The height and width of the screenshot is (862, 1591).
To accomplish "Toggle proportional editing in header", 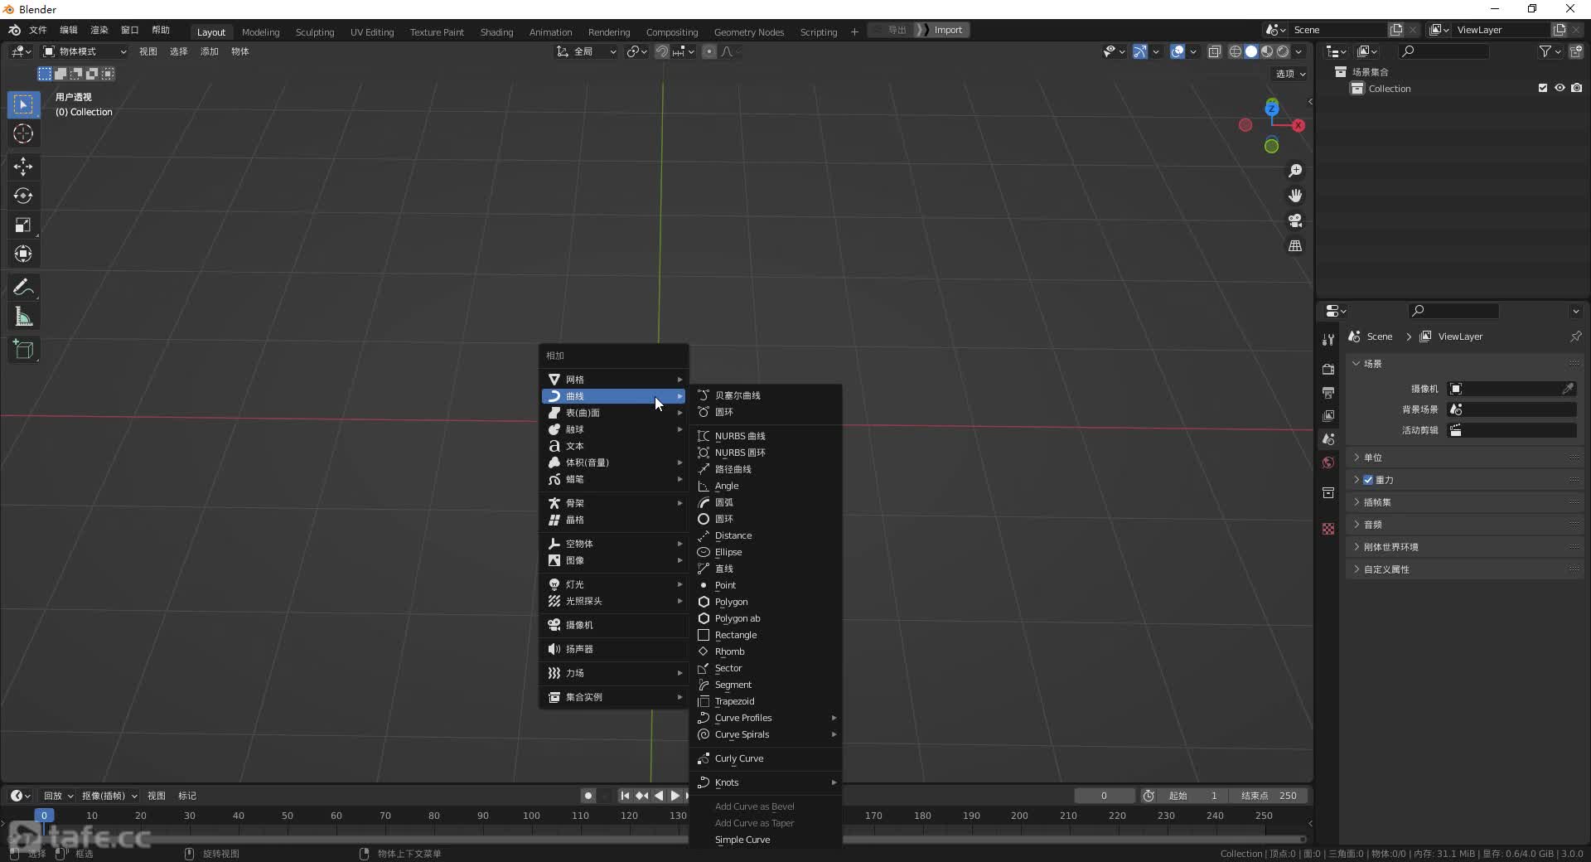I will (709, 51).
